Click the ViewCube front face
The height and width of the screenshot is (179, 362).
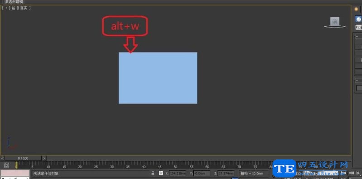point(334,21)
